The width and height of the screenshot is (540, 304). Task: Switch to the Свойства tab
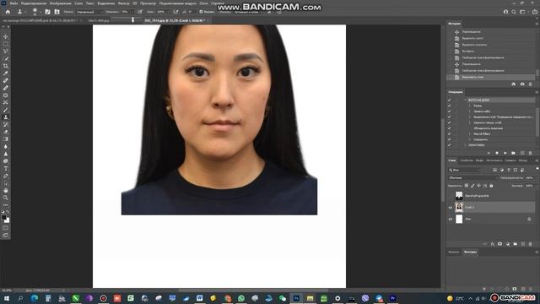(x=467, y=160)
